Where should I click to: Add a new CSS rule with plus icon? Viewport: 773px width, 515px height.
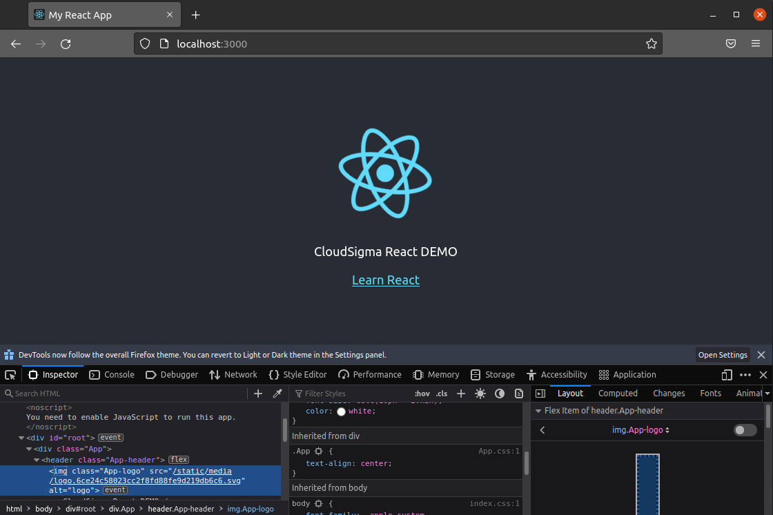click(x=461, y=393)
